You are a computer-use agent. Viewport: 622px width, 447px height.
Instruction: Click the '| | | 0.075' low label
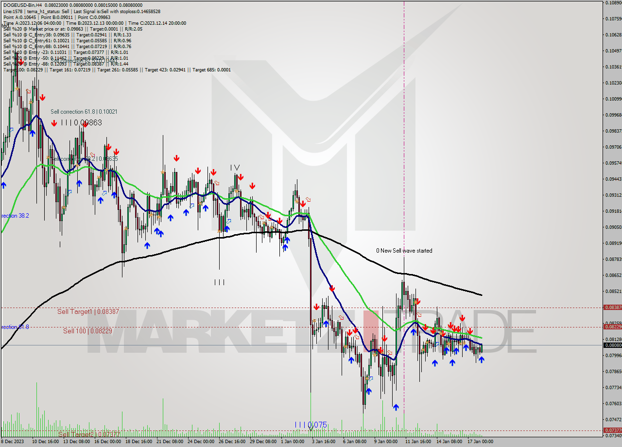[x=311, y=425]
